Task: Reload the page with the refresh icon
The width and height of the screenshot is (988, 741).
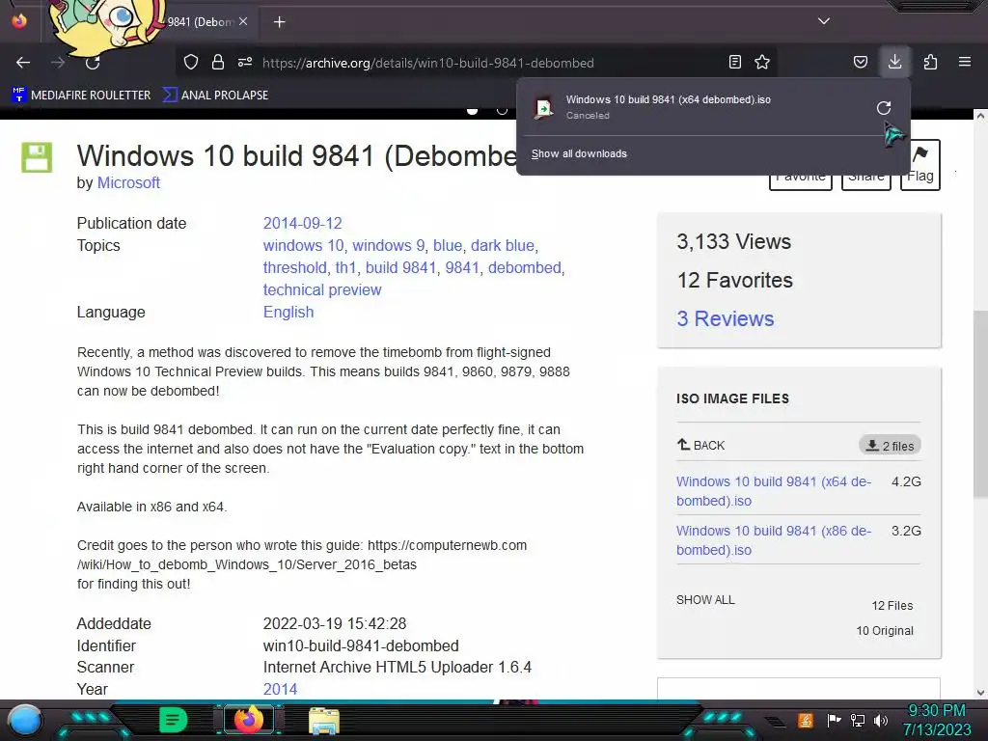Action: tap(93, 62)
